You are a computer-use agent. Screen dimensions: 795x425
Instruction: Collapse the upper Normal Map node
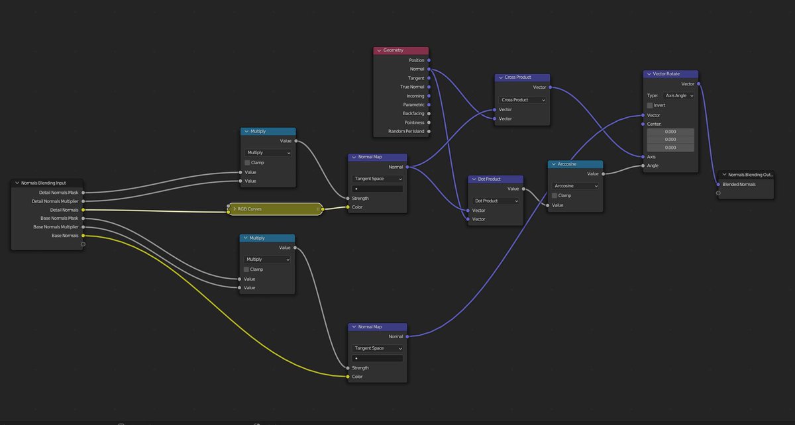354,158
